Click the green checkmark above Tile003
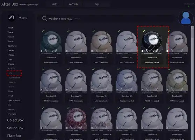Viewport: 195px width, 140px height. tap(94, 31)
